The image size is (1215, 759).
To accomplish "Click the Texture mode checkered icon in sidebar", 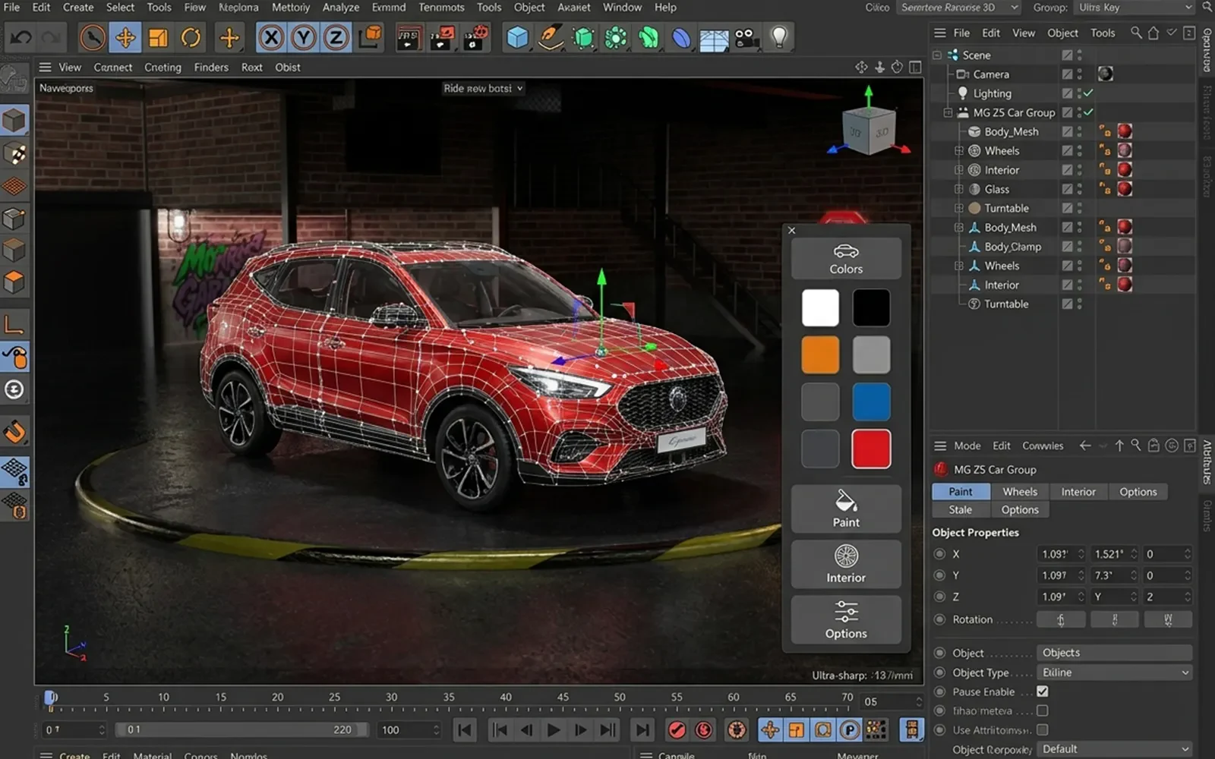I will [14, 153].
